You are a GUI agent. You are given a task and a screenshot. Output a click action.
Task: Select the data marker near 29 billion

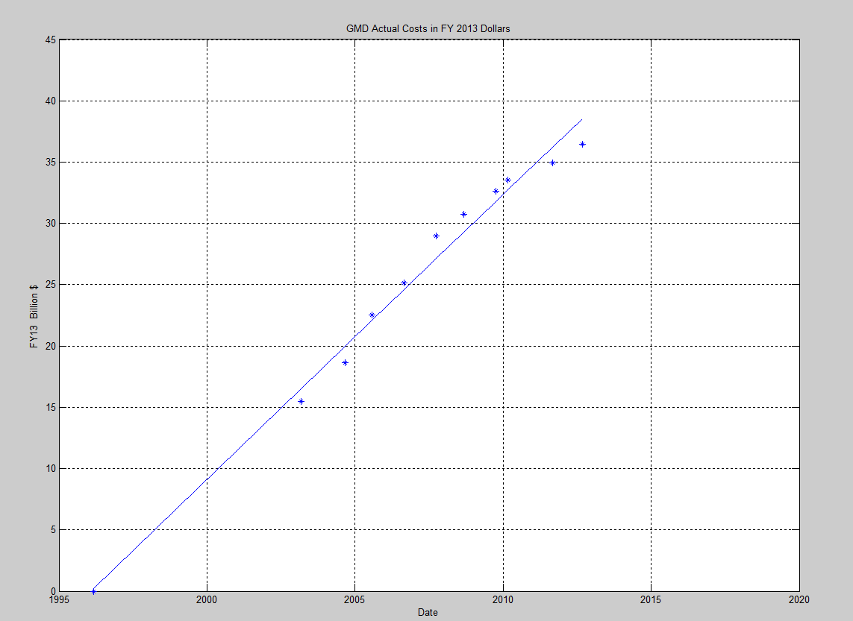pyautogui.click(x=436, y=236)
